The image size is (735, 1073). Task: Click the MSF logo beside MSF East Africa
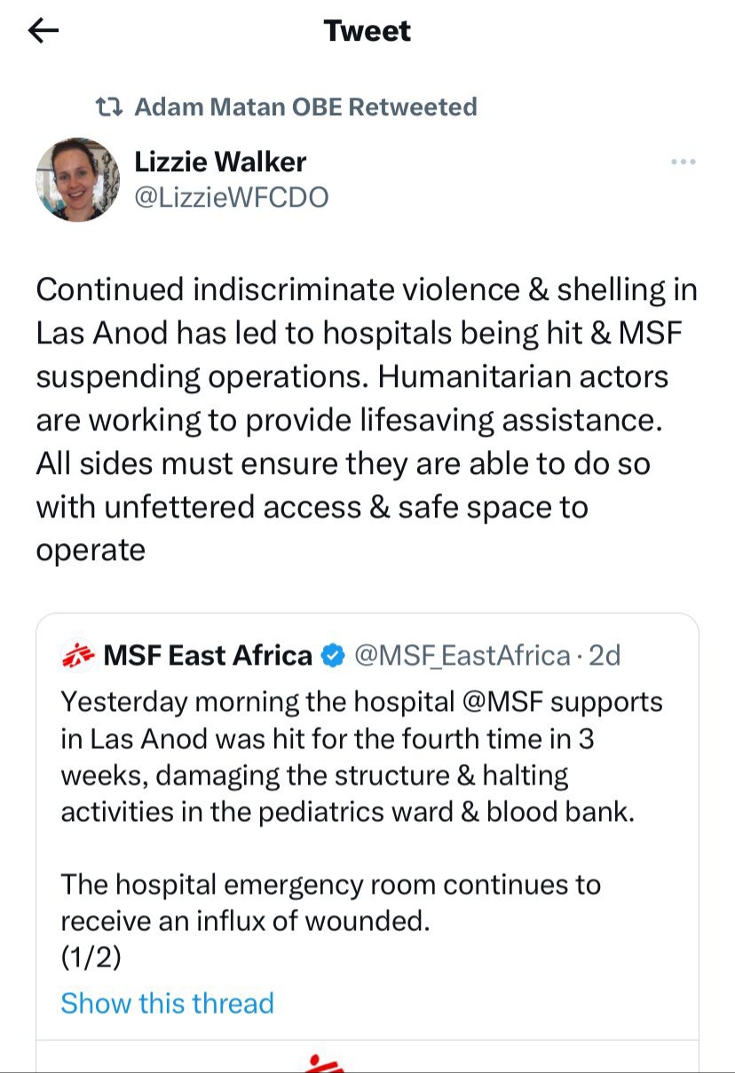[x=78, y=656]
